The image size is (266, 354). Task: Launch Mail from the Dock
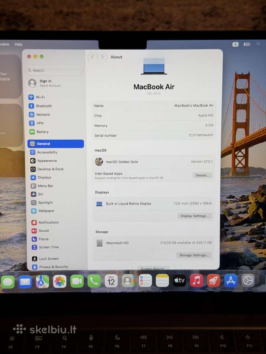(25, 282)
